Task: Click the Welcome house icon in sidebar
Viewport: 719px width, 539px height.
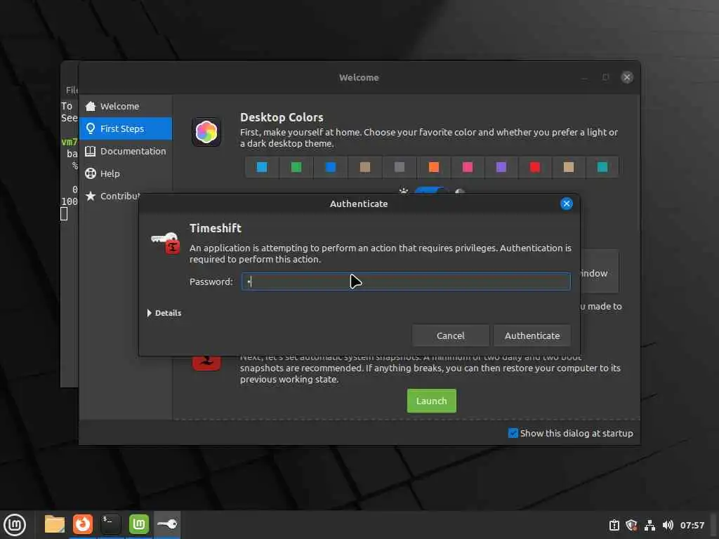Action: [x=91, y=107]
